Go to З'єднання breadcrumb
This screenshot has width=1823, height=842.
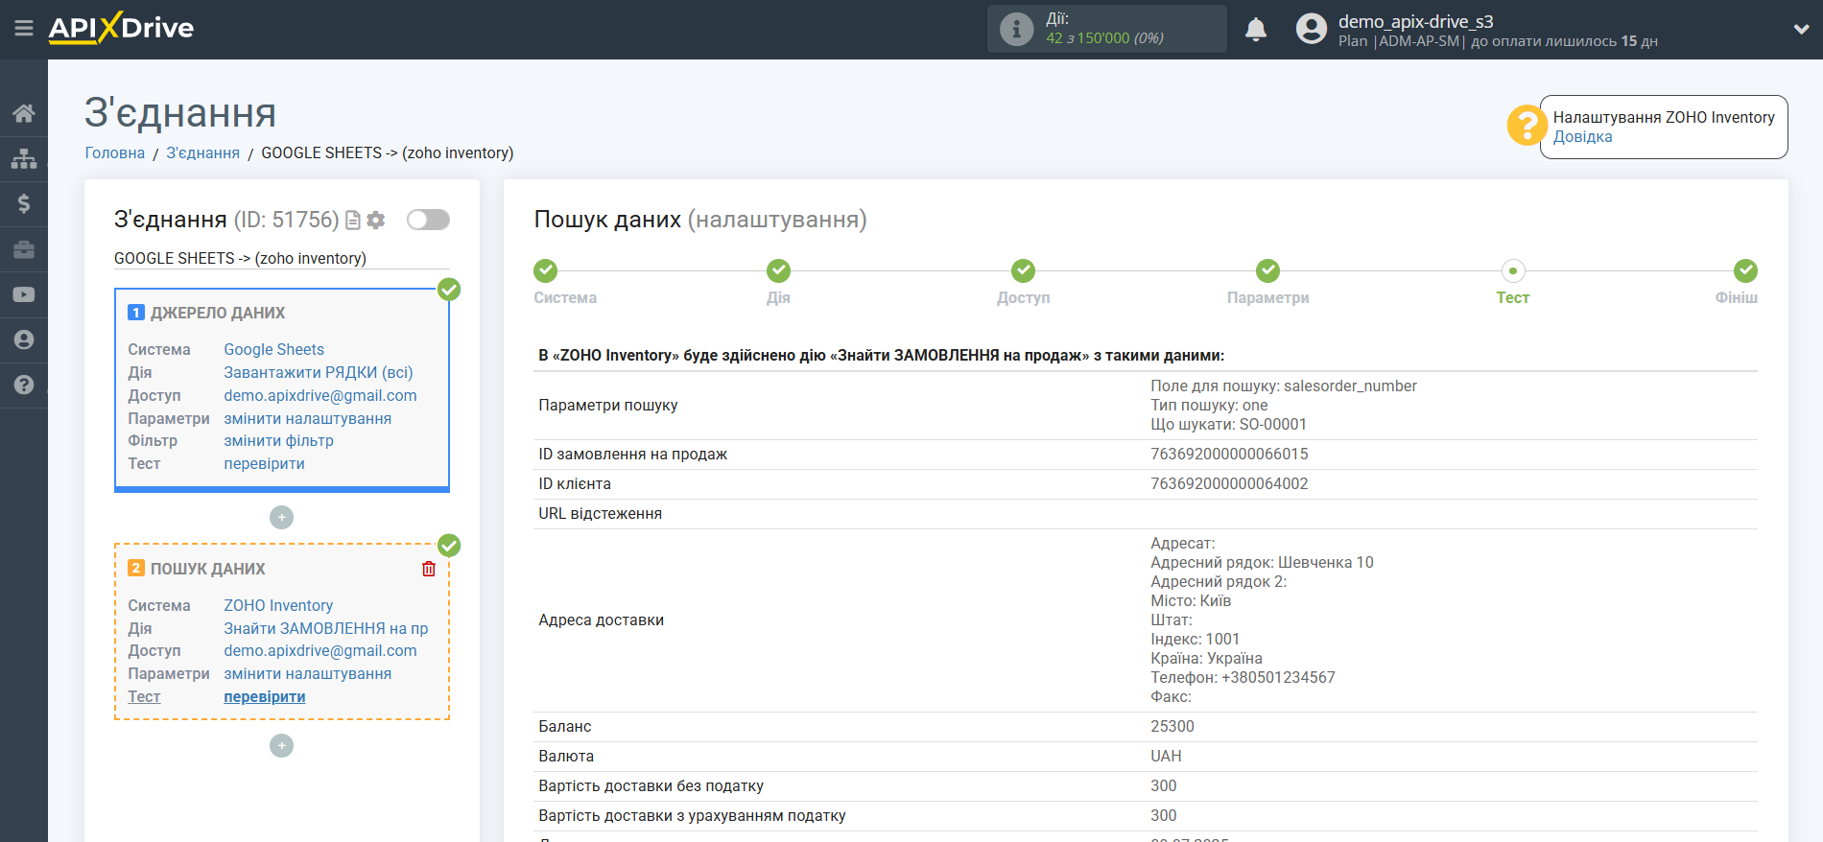(203, 152)
